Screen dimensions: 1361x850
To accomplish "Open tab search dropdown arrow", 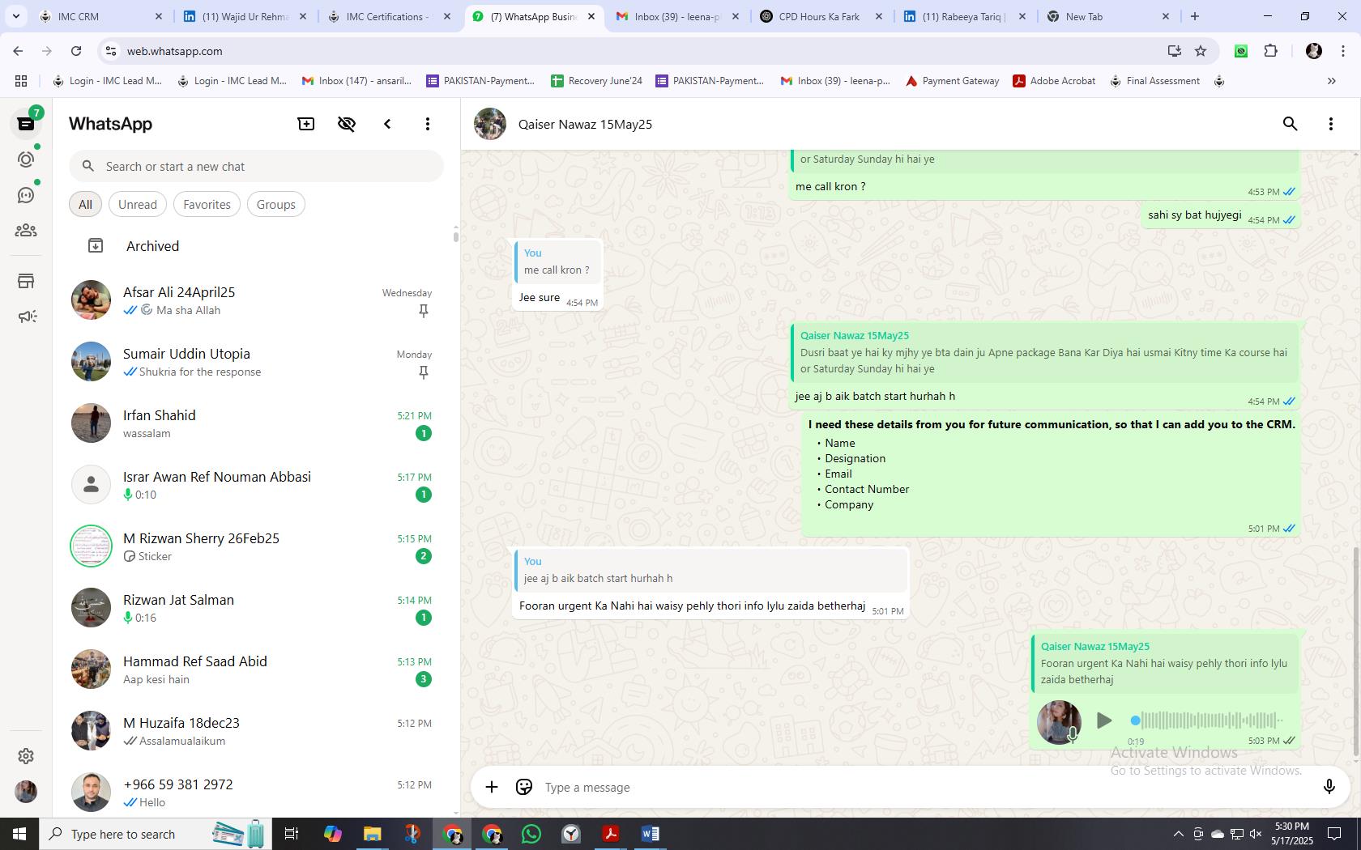I will (x=15, y=16).
